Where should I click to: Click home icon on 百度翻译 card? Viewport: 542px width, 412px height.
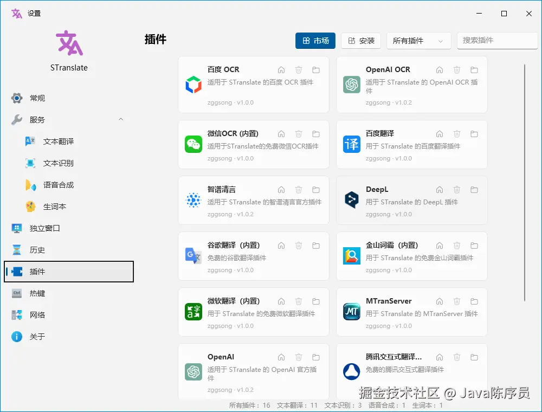(440, 134)
